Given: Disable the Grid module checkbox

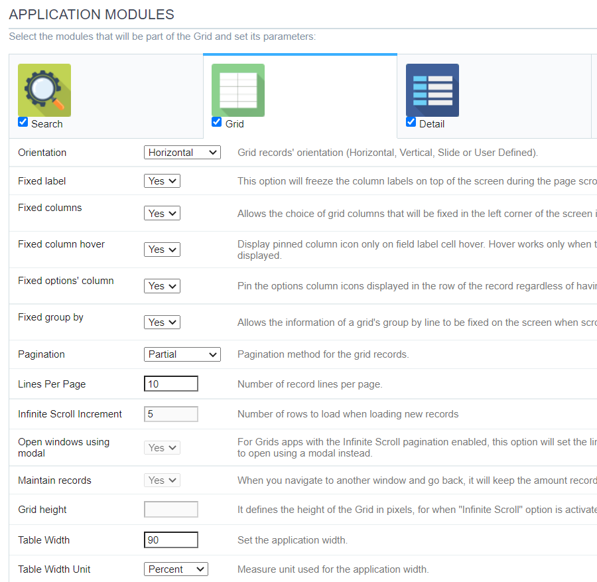Looking at the screenshot, I should pos(216,121).
